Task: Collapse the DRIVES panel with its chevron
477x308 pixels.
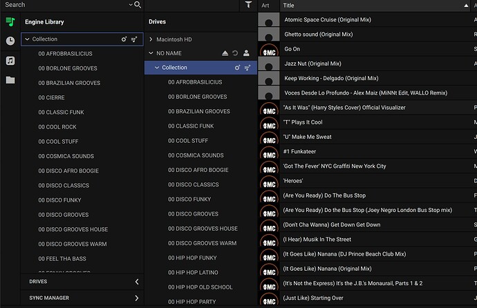Action: tap(137, 282)
